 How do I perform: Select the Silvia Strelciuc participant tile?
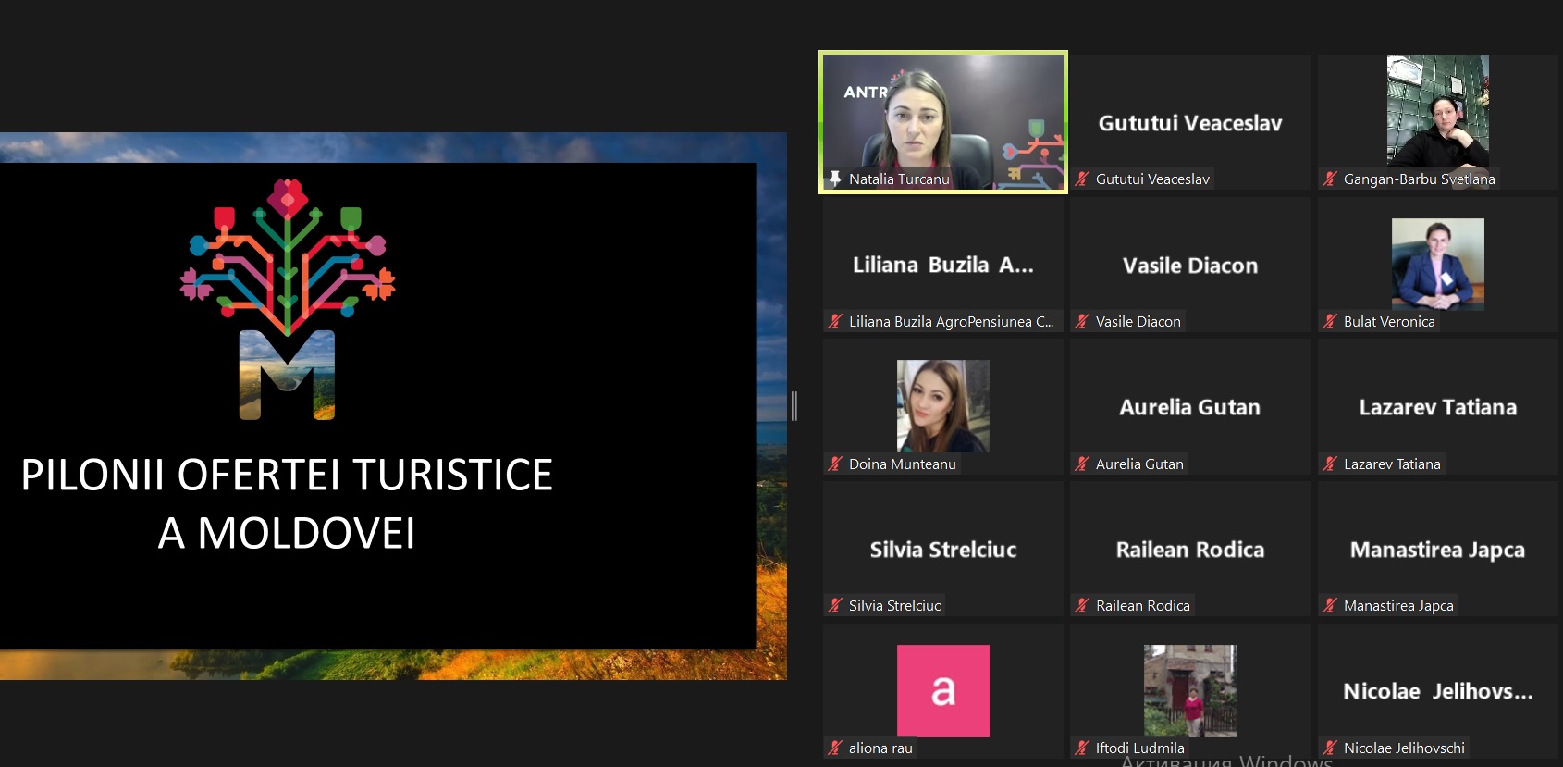pyautogui.click(x=942, y=550)
